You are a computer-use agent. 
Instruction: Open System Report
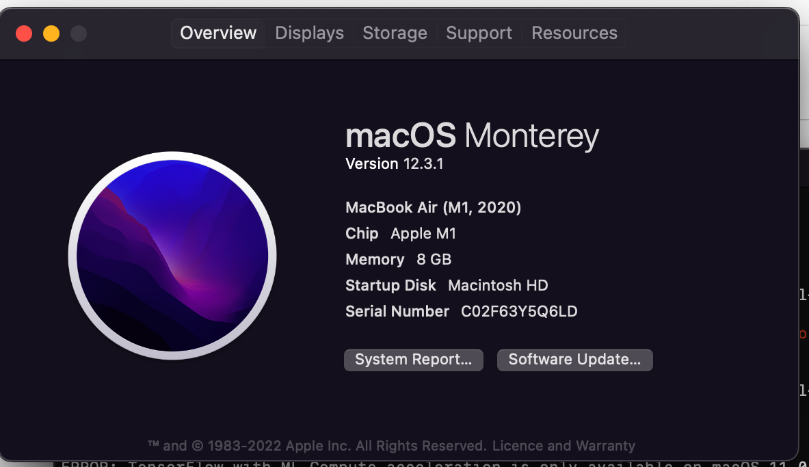pyautogui.click(x=413, y=360)
